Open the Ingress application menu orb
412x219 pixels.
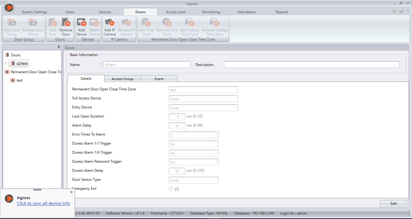click(x=9, y=7)
